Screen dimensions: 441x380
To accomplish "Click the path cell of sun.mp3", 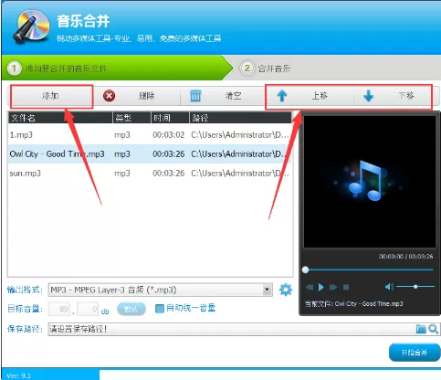I will [x=240, y=174].
